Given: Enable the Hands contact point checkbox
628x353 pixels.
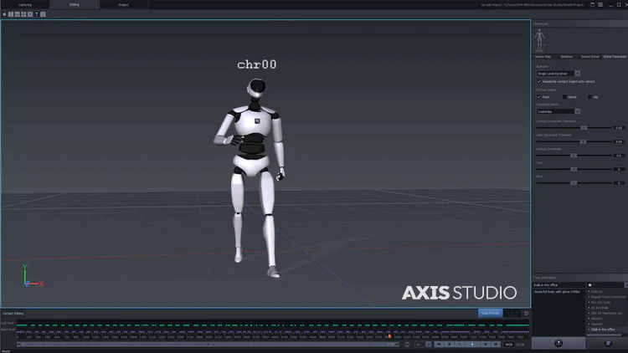Looking at the screenshot, I should click(564, 97).
